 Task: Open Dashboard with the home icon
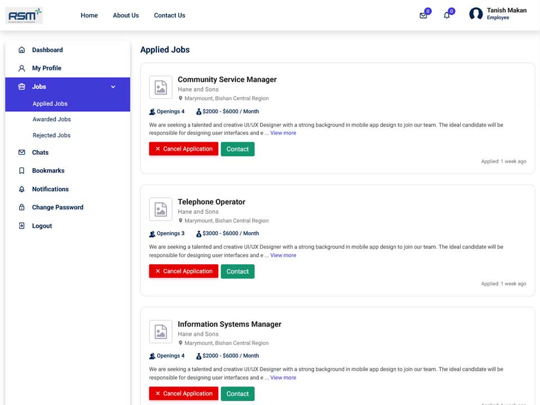click(x=22, y=50)
